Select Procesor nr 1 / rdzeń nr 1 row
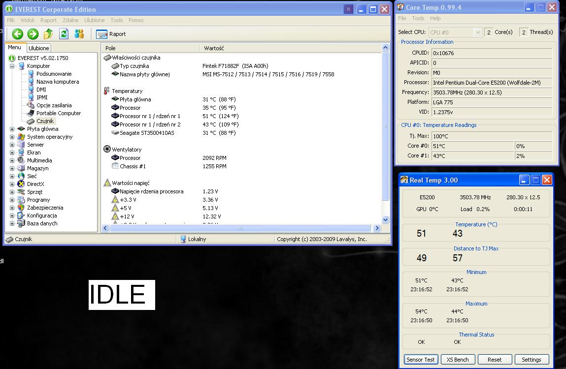Image resolution: width=566 pixels, height=369 pixels. point(242,116)
